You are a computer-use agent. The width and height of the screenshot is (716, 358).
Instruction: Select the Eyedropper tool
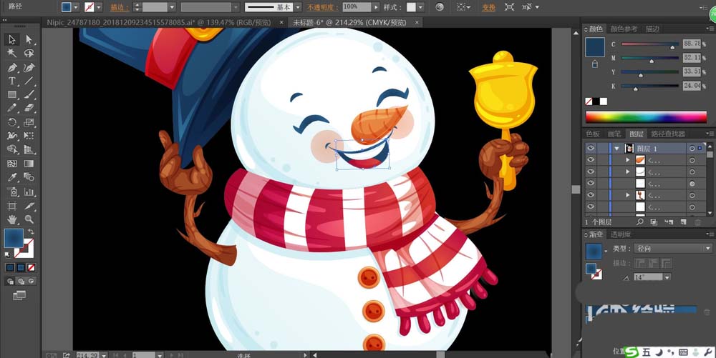point(12,177)
